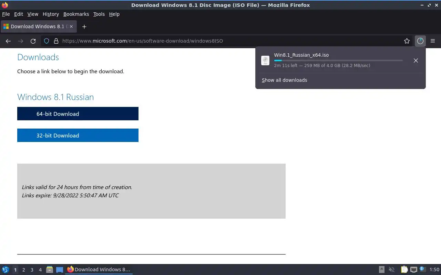Click the Win8.1_Russian_x64.iso file name

click(x=301, y=55)
